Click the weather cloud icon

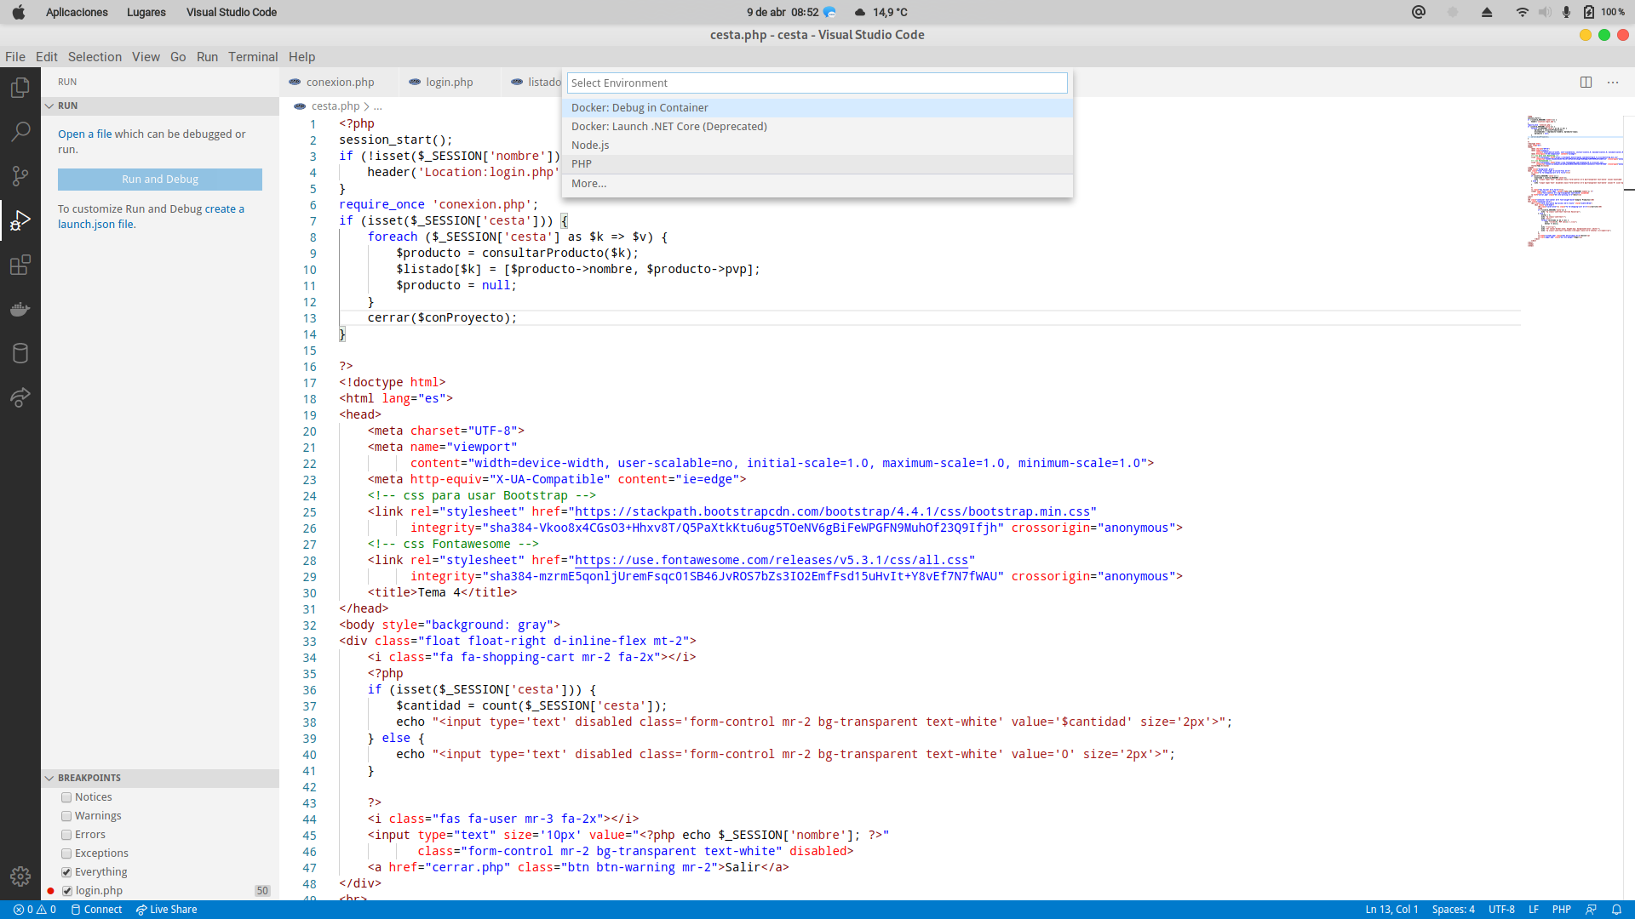click(860, 12)
